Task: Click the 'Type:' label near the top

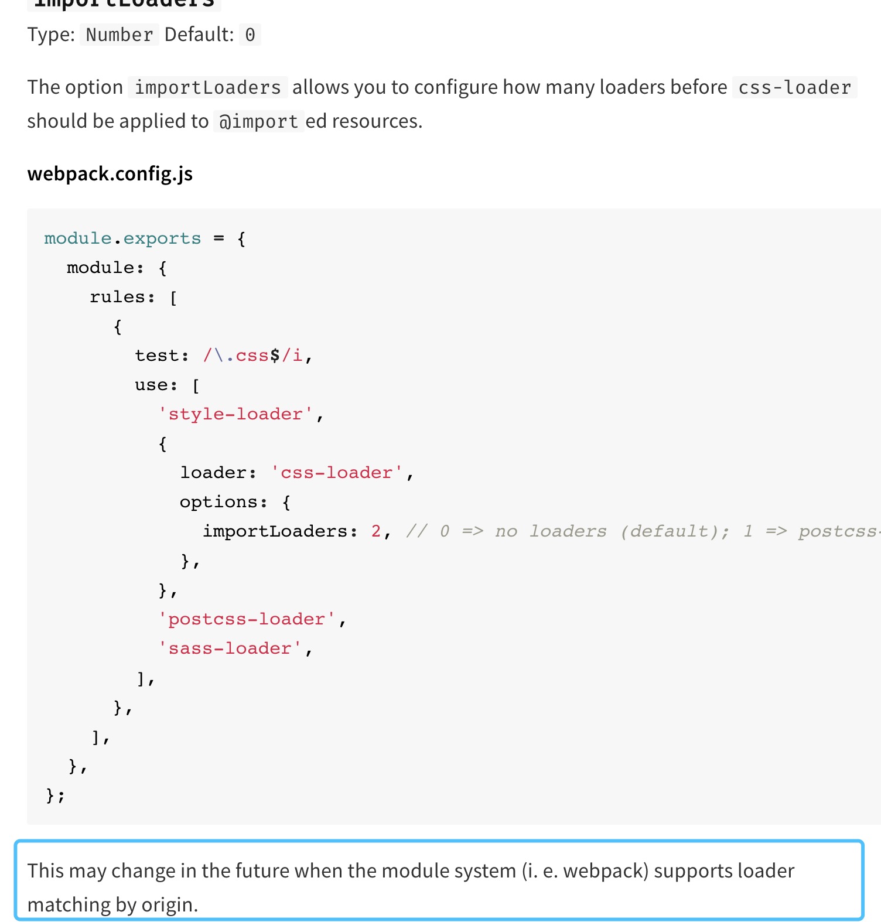Action: click(51, 35)
